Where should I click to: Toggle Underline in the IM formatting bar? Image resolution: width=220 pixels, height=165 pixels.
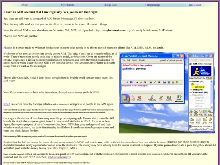(x=159, y=82)
